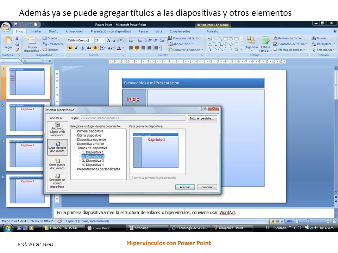This screenshot has height=253, width=338.
Task: Select the triangle shape in the gallery
Action: (210, 44)
